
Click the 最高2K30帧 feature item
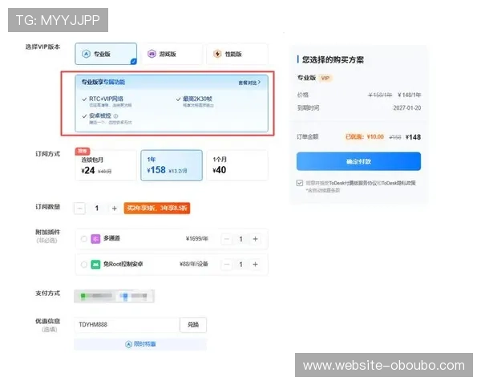[x=195, y=101]
